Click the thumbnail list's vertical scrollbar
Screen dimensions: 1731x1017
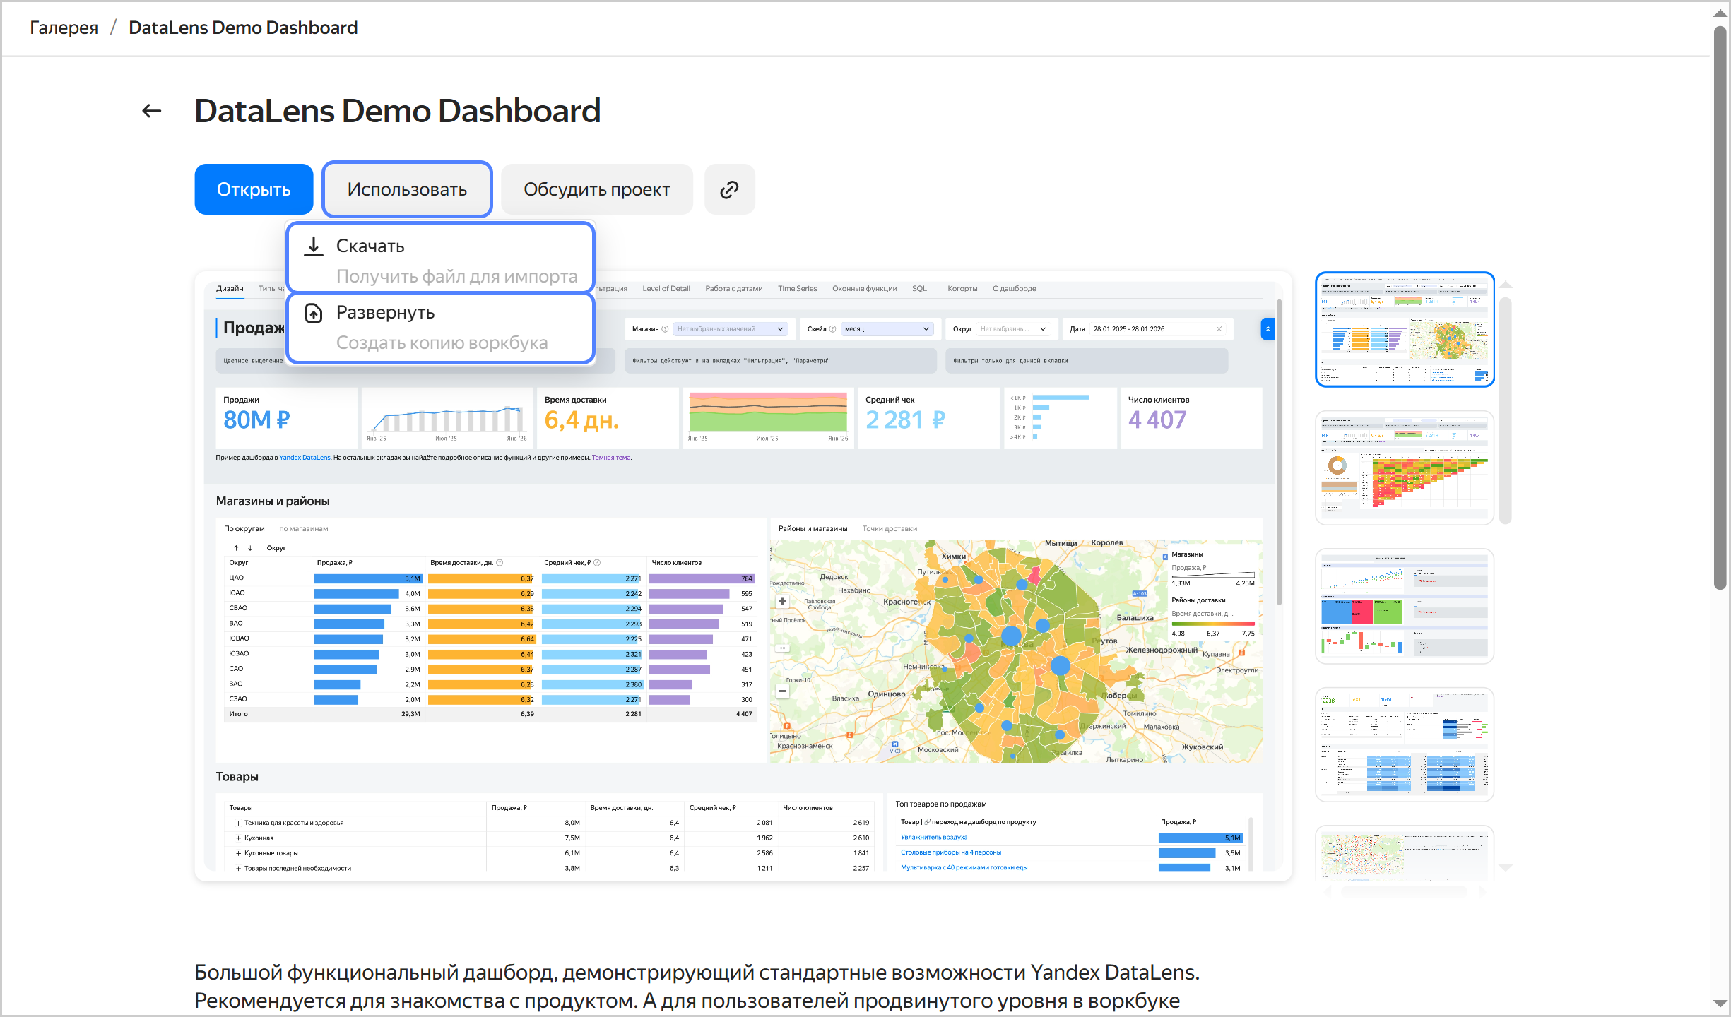pos(1506,410)
